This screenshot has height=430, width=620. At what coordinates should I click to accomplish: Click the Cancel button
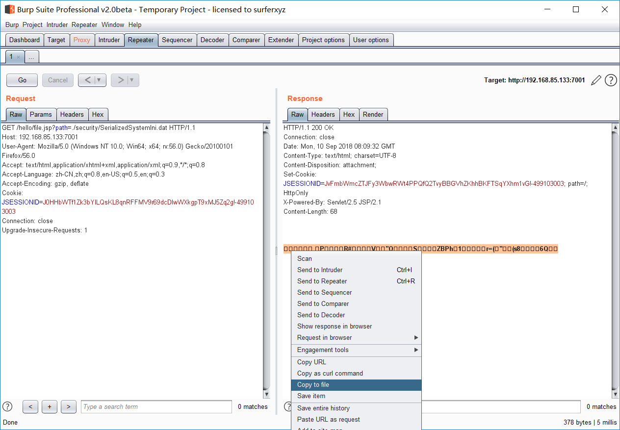click(x=58, y=80)
